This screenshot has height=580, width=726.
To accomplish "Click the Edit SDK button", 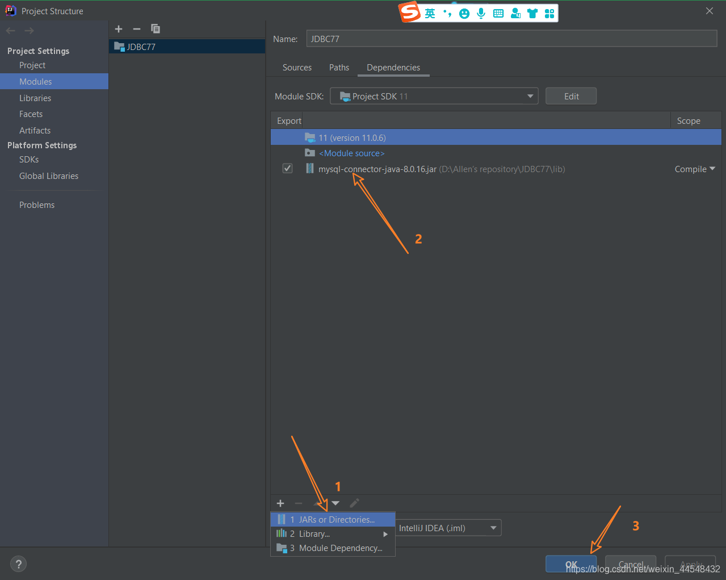I will (x=571, y=96).
